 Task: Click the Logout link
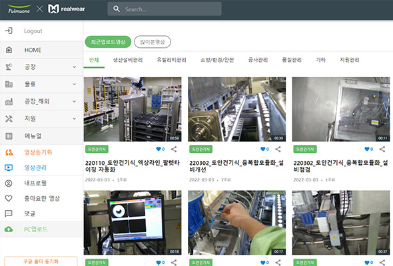click(33, 31)
